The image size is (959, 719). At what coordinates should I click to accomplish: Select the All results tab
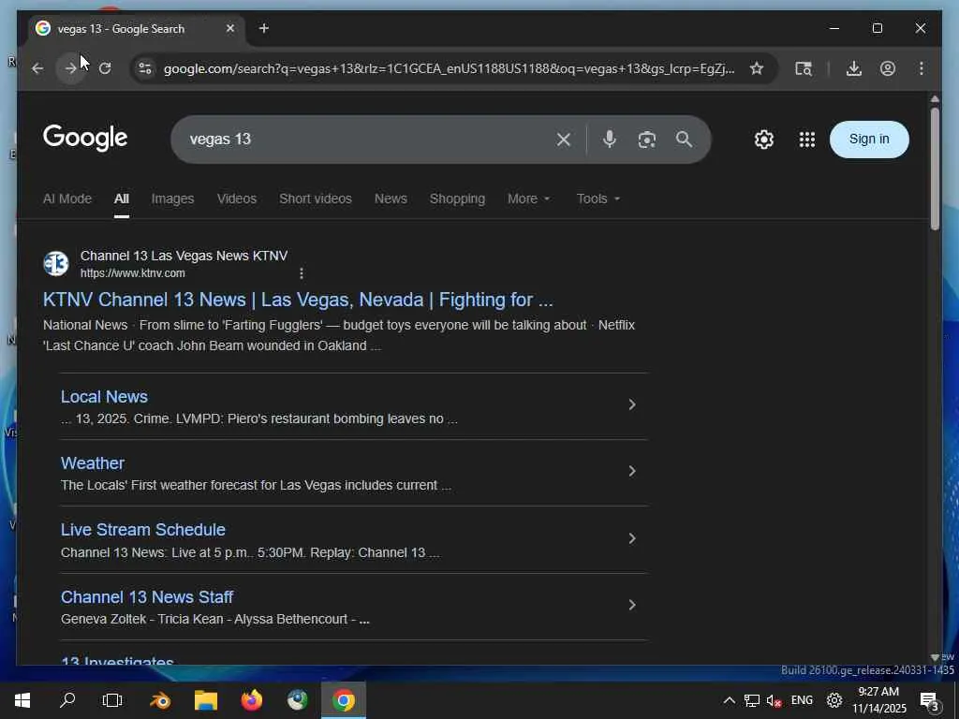pyautogui.click(x=121, y=198)
